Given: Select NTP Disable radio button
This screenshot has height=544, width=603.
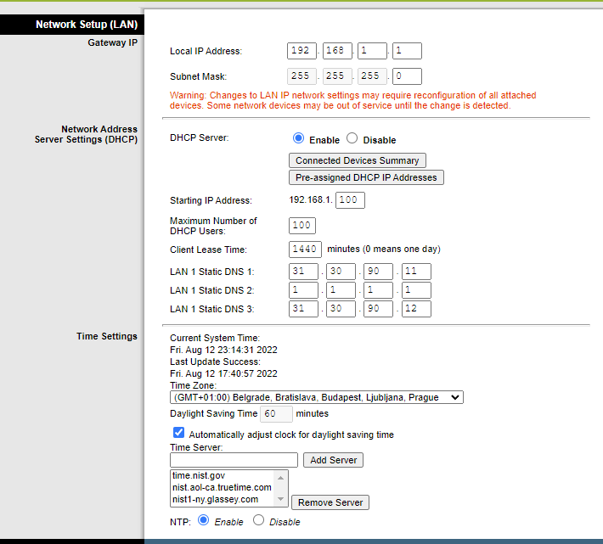Looking at the screenshot, I should (258, 520).
